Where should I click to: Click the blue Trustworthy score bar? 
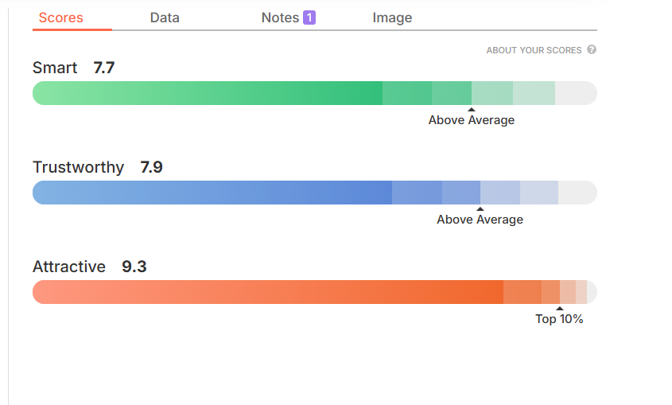click(315, 193)
